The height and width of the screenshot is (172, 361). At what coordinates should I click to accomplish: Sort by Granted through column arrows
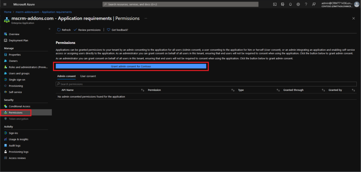click(x=323, y=90)
